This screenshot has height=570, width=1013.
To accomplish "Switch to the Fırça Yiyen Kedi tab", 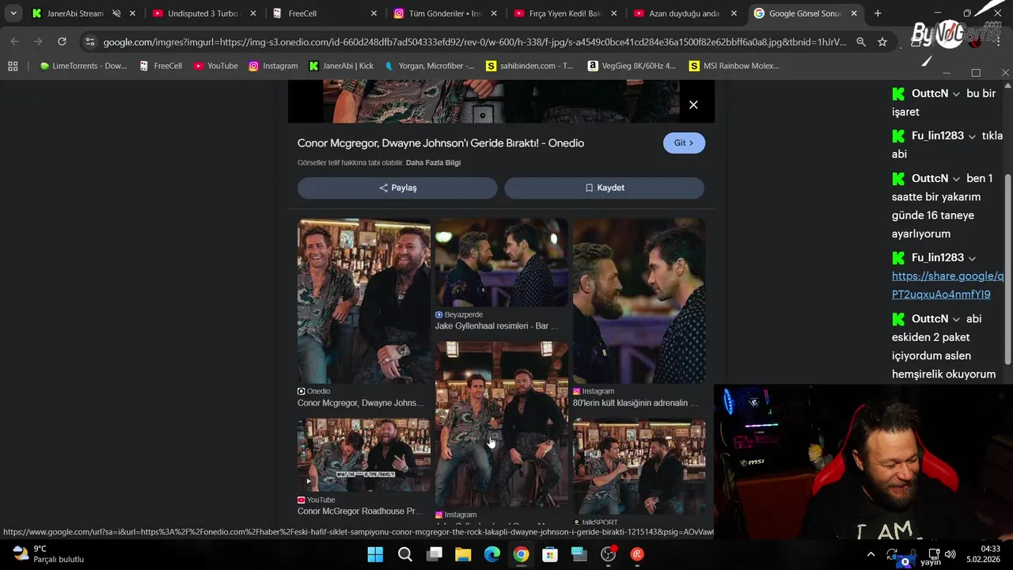I will tap(565, 13).
